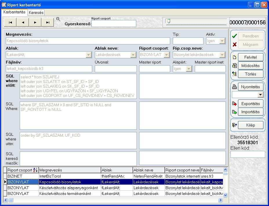Click the SQL kereső mezők text area

coord(78,158)
